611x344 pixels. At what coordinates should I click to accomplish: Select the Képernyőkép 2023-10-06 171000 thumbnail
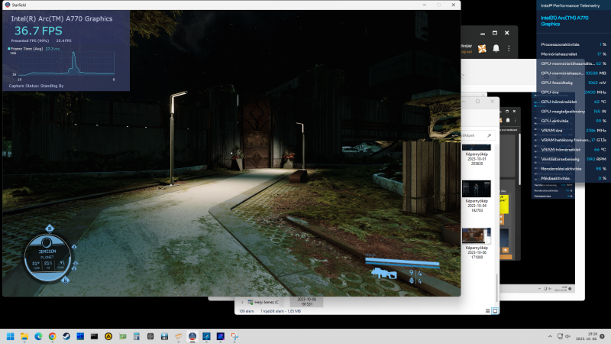coord(477,235)
